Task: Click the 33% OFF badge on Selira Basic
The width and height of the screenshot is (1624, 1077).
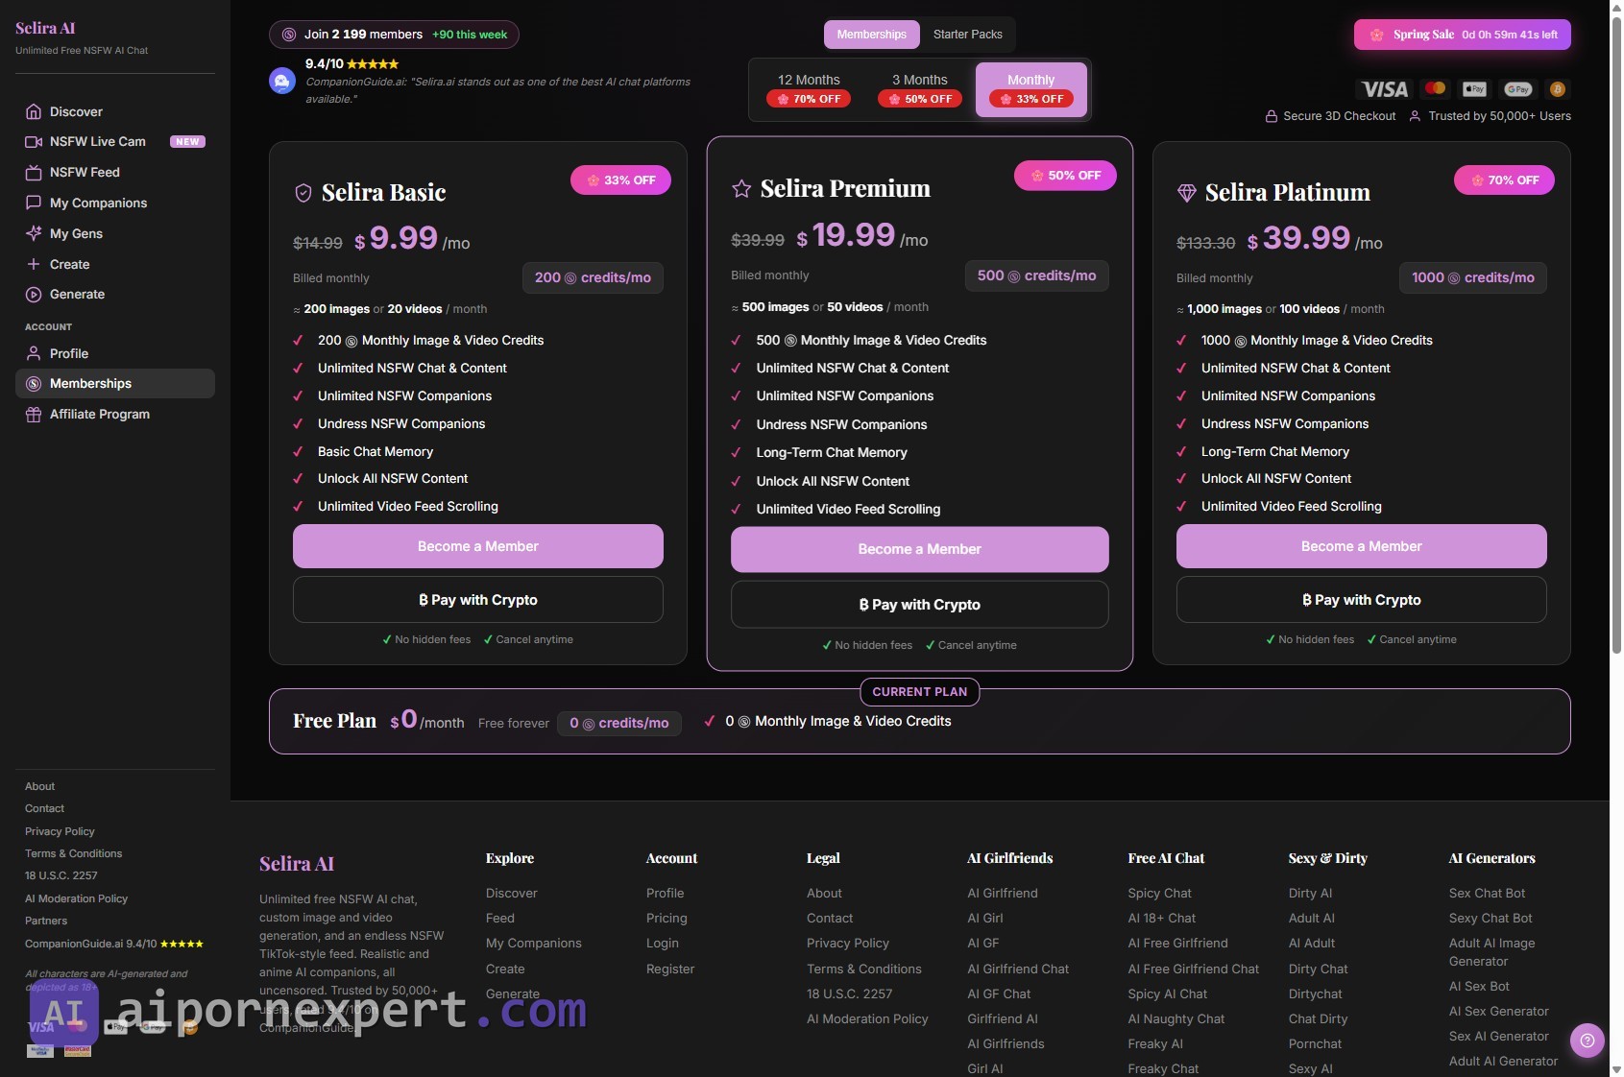Action: (x=620, y=180)
